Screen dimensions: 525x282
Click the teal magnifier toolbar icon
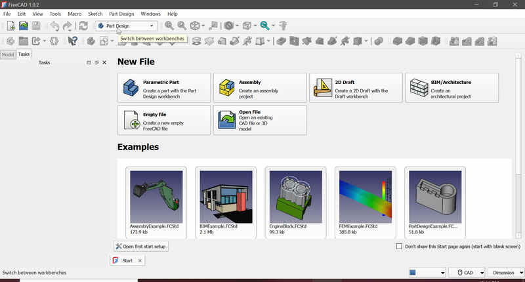point(265,26)
